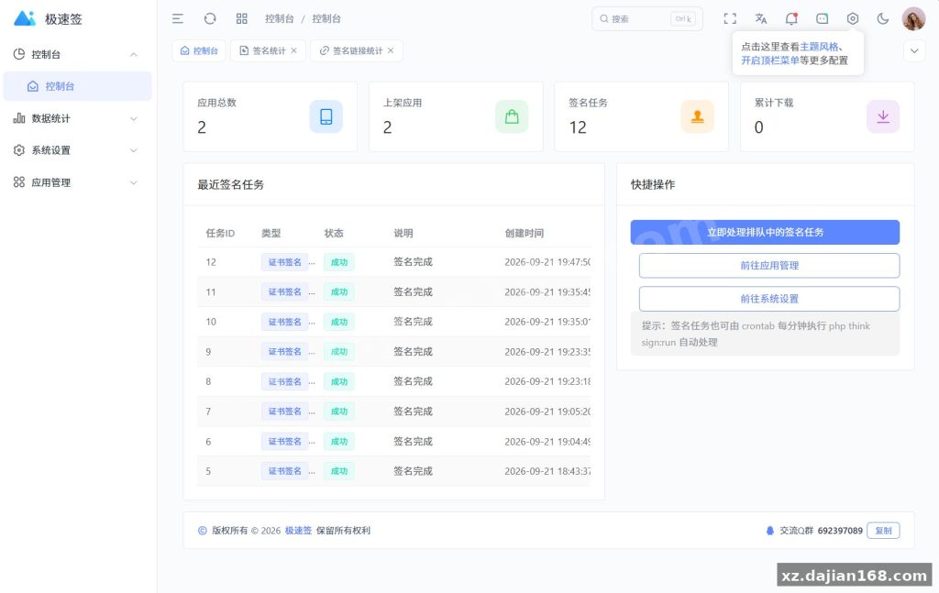Viewport: 939px width, 593px height.
Task: Click the 极速签 logo
Action: coord(48,18)
